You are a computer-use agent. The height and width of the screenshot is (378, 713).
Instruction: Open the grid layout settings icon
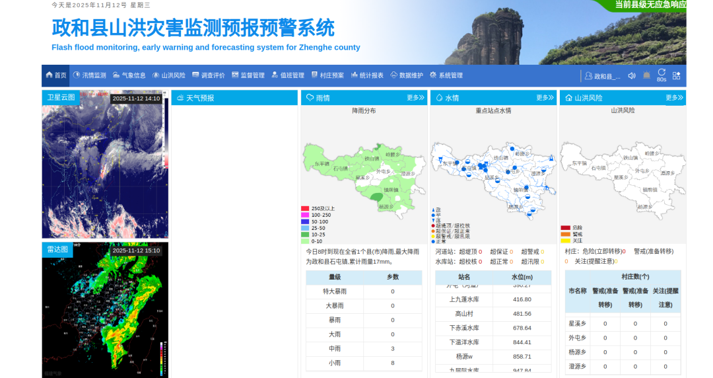click(x=676, y=75)
